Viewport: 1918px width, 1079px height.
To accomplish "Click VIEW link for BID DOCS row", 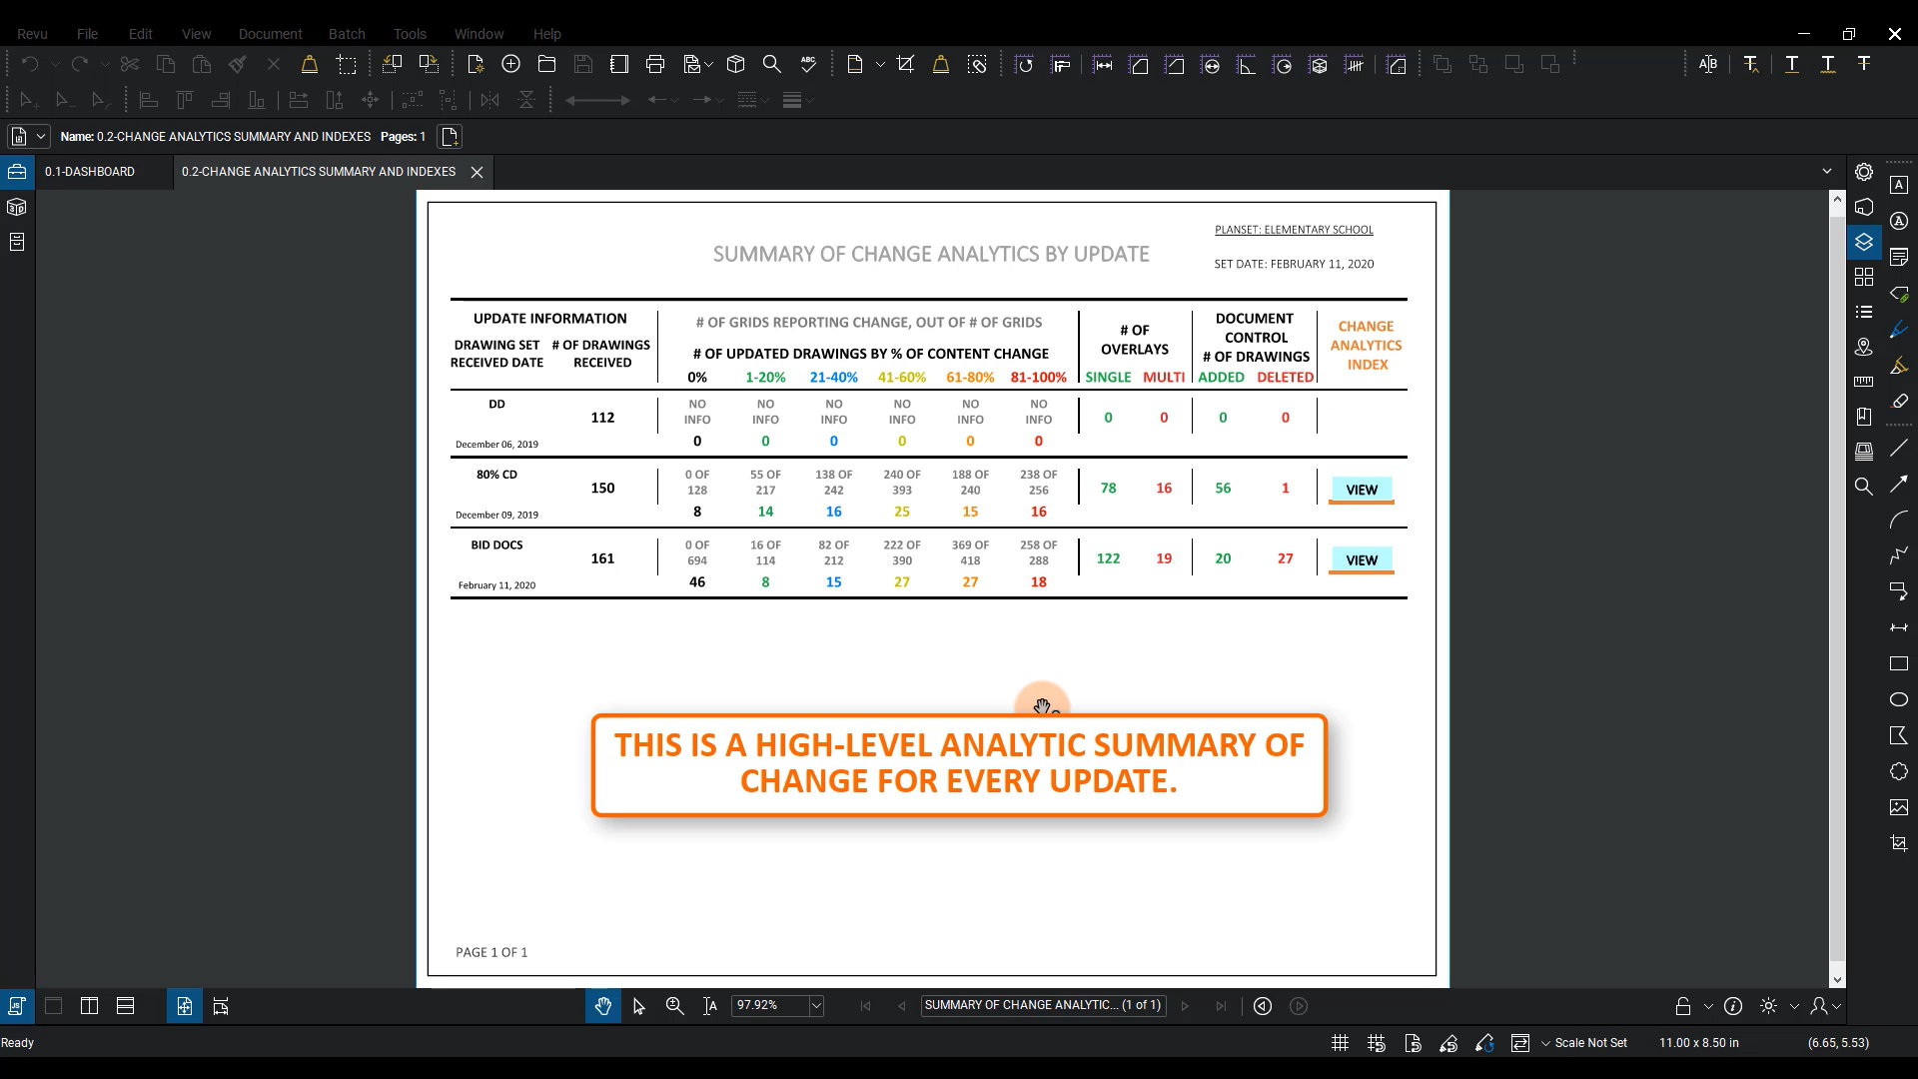I will pyautogui.click(x=1361, y=560).
